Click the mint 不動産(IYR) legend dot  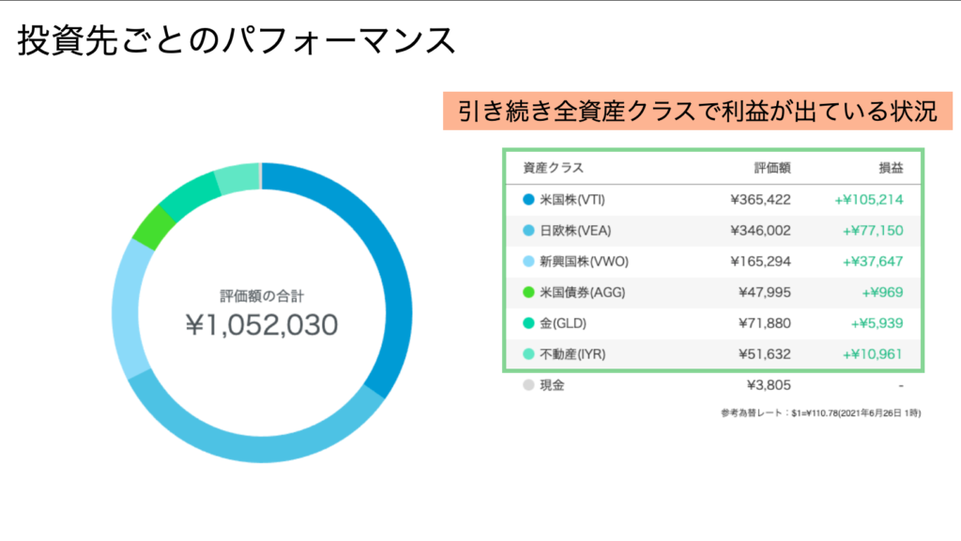click(x=526, y=353)
